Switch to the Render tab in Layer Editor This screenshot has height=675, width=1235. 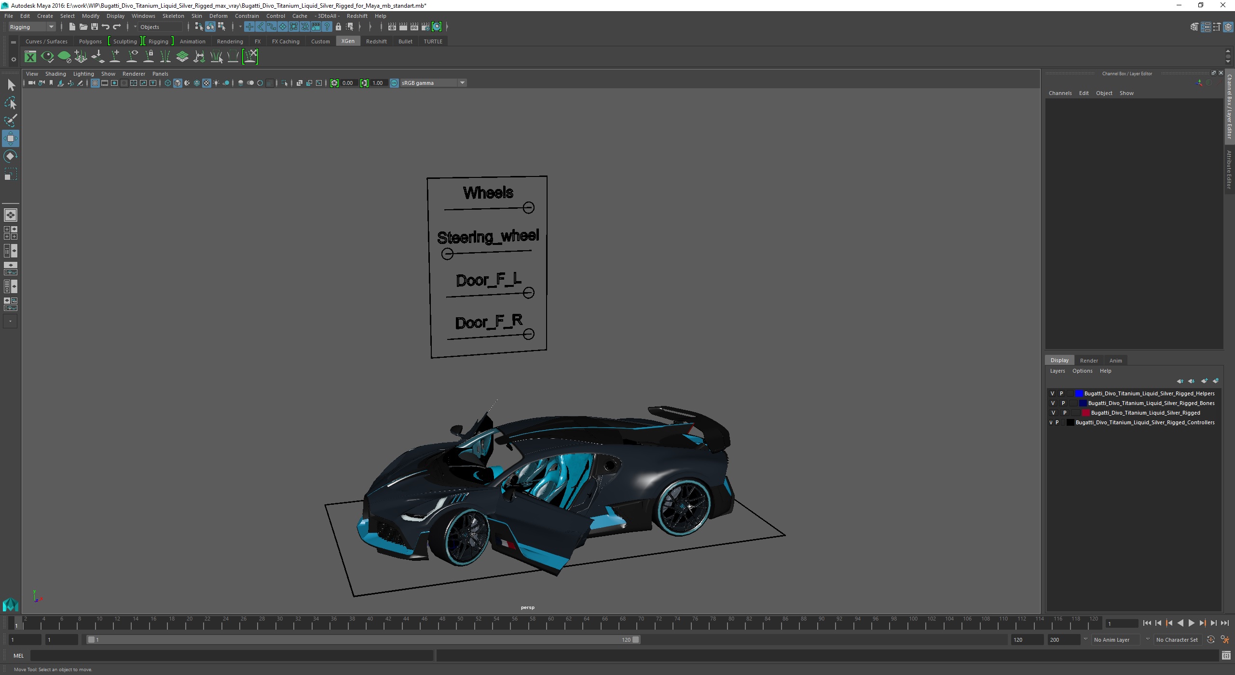coord(1089,361)
